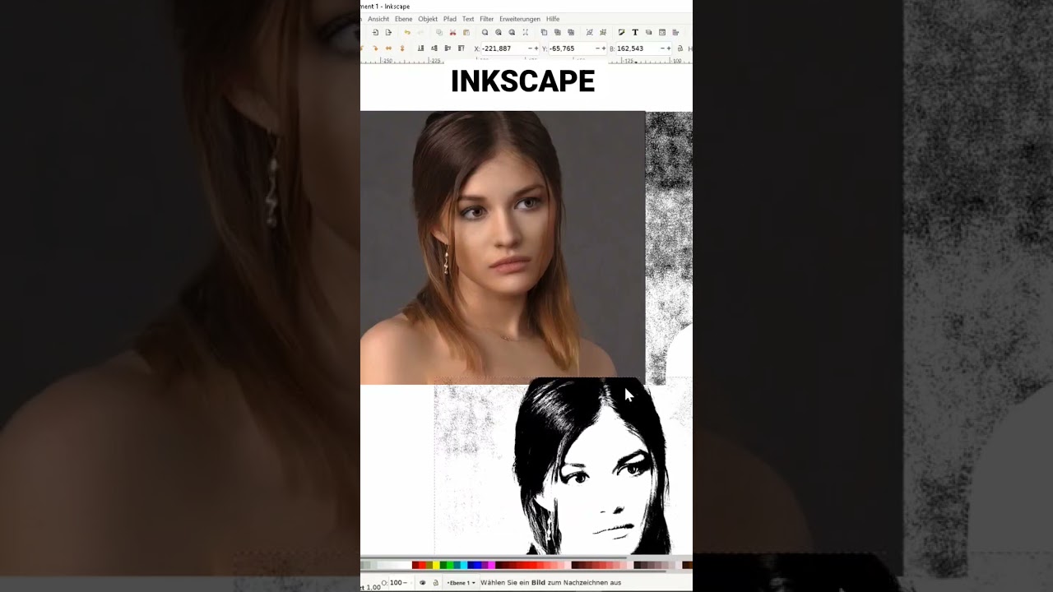Click the Export file icon

click(x=388, y=33)
